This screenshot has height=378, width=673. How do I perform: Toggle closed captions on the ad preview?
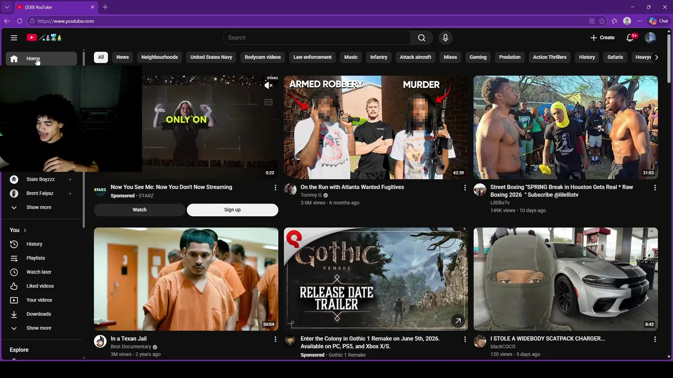tap(268, 102)
